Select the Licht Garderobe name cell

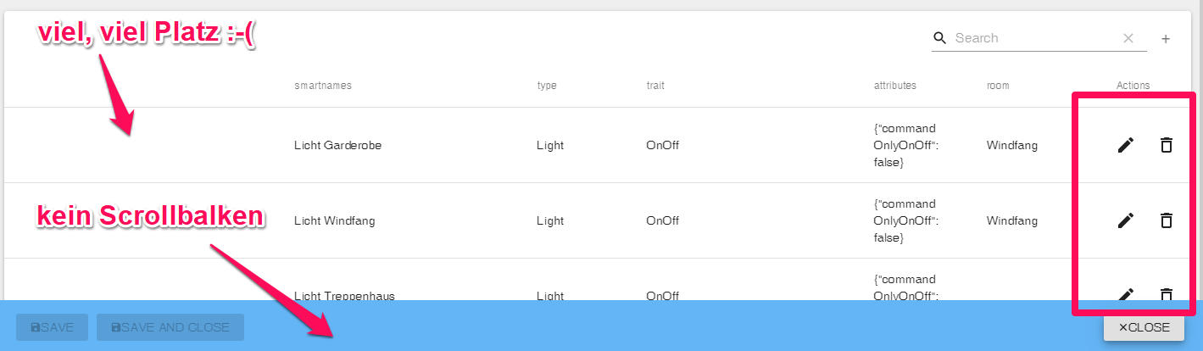tap(337, 146)
